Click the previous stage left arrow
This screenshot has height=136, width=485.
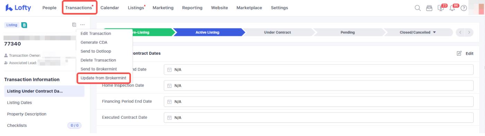[460, 32]
